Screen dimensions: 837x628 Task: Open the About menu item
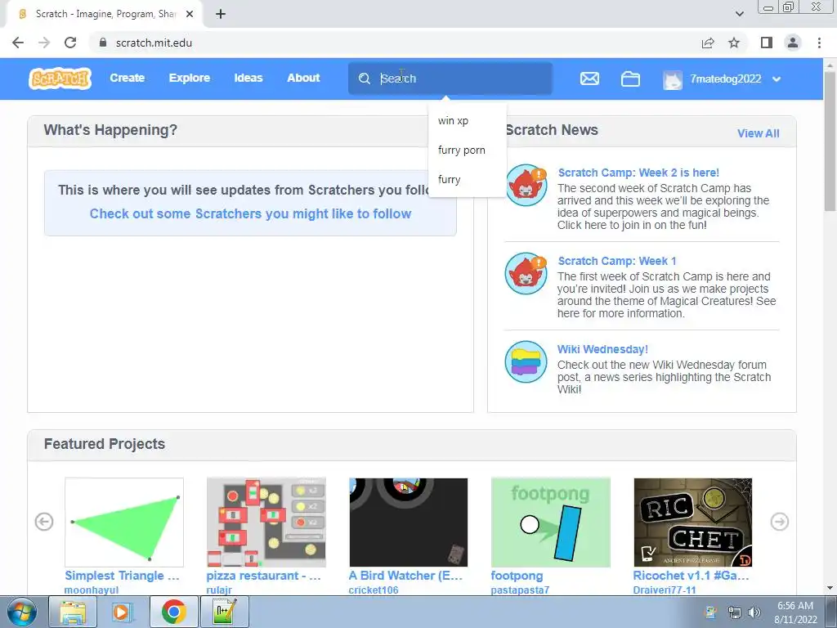[x=304, y=78]
